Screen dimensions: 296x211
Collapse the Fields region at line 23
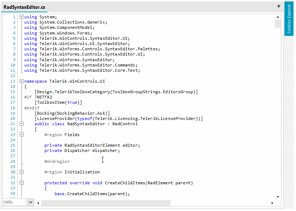(21, 134)
